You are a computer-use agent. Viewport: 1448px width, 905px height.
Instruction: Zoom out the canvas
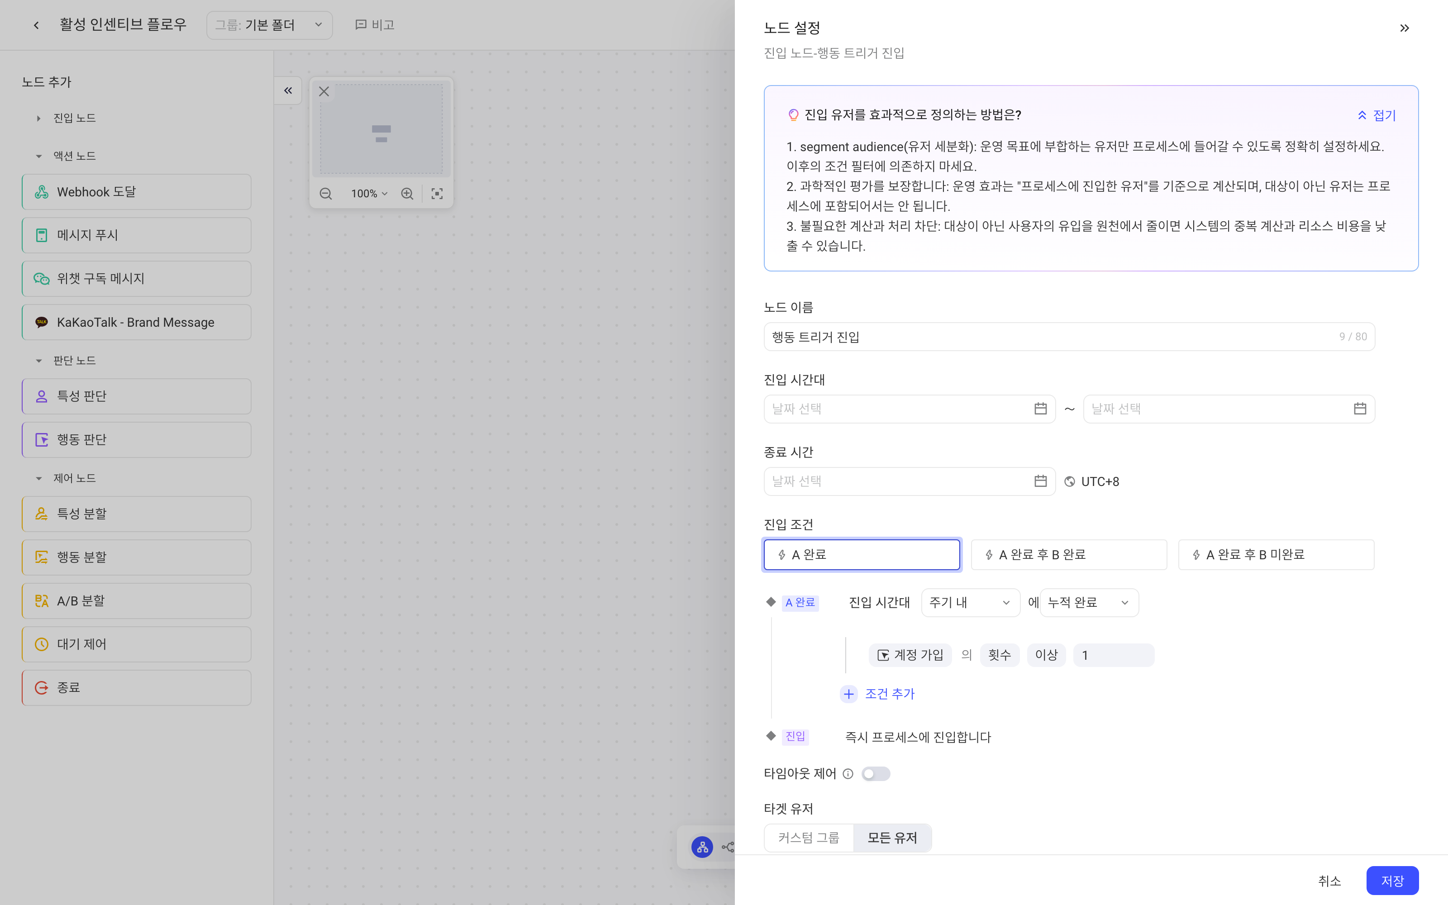325,193
